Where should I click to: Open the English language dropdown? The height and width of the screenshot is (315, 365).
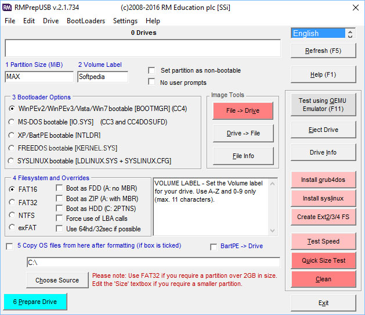[x=323, y=33]
